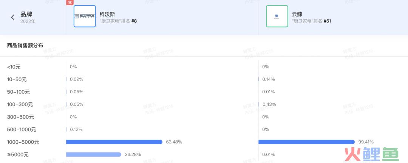408x163 pixels.
Task: Select the ≥5000元 price range label
Action: (18, 155)
